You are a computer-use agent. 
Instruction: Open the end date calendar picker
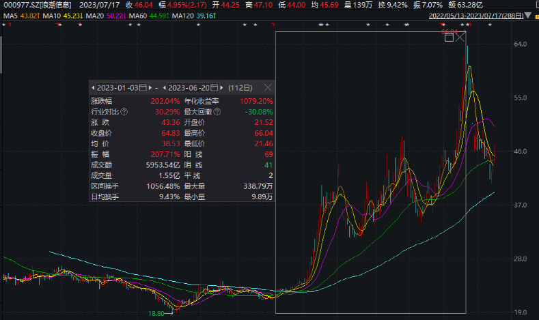tap(215, 88)
